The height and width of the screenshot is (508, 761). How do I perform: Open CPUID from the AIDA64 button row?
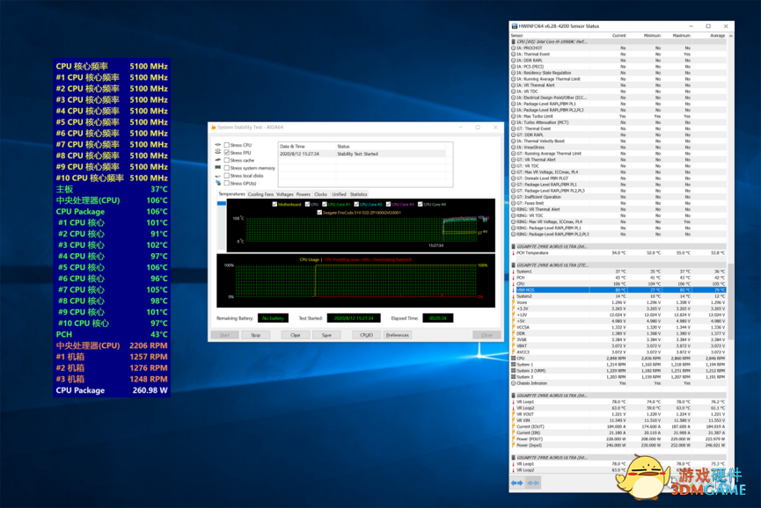point(367,335)
